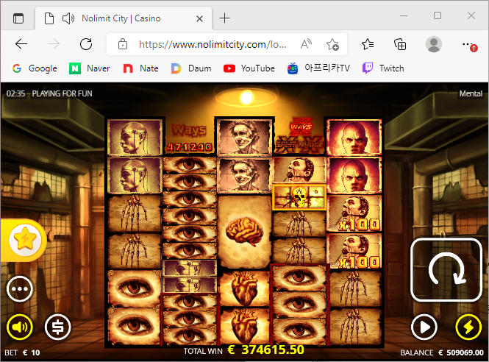Mute the game sound speaker button
This screenshot has width=489, height=362.
coord(20,327)
